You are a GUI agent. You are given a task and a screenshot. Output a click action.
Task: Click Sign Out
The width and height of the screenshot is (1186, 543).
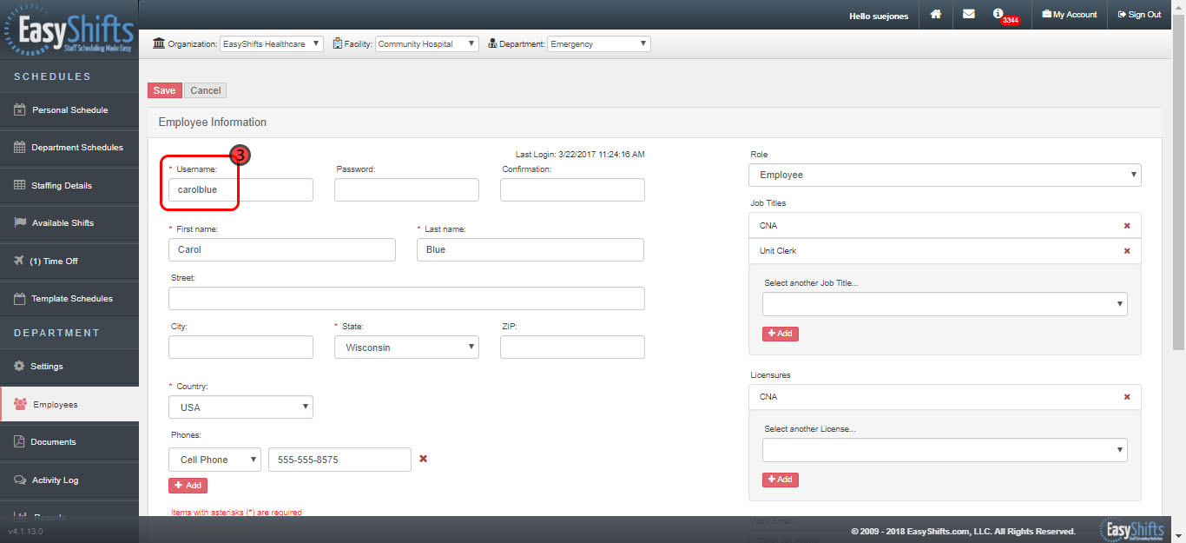pyautogui.click(x=1139, y=15)
